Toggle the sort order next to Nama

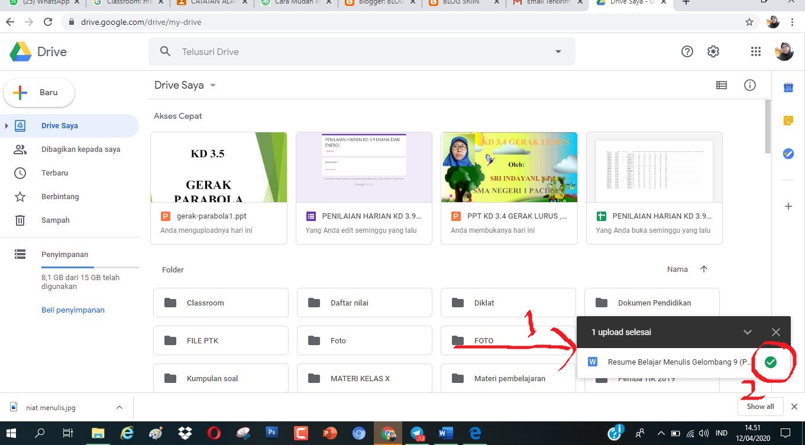coord(704,269)
